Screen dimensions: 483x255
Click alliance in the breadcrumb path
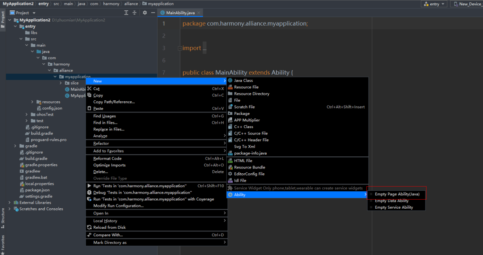coord(131,4)
